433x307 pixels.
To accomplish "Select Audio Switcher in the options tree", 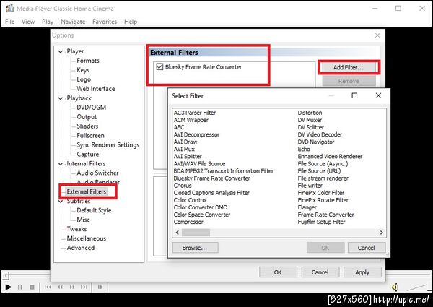I will (97, 173).
